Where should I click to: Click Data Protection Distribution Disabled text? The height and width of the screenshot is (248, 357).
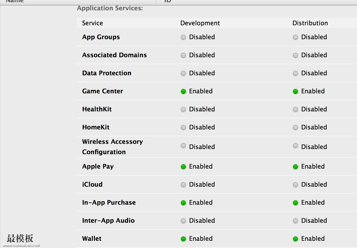pos(314,73)
